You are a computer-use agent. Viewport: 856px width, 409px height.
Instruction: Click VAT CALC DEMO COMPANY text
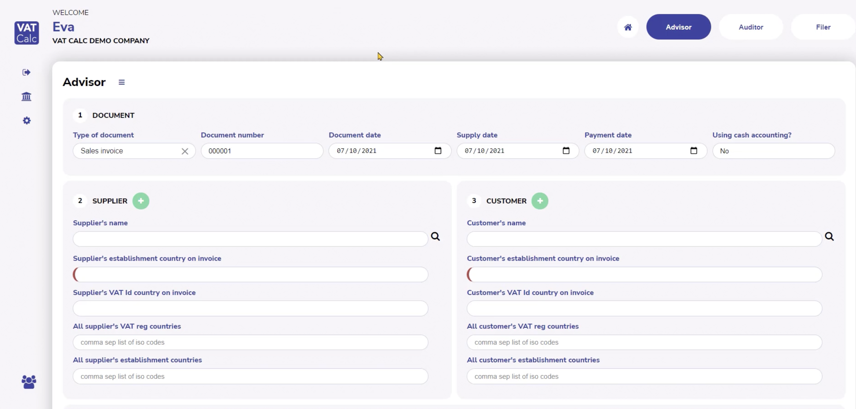pos(101,41)
